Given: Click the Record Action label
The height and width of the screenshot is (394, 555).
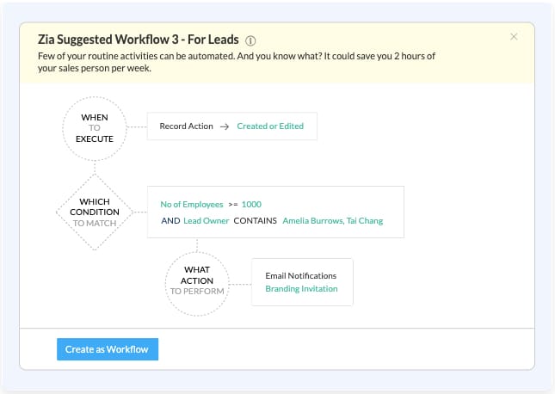Looking at the screenshot, I should tap(186, 126).
